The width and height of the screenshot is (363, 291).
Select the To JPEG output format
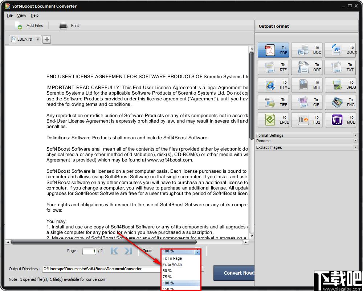[x=340, y=85]
